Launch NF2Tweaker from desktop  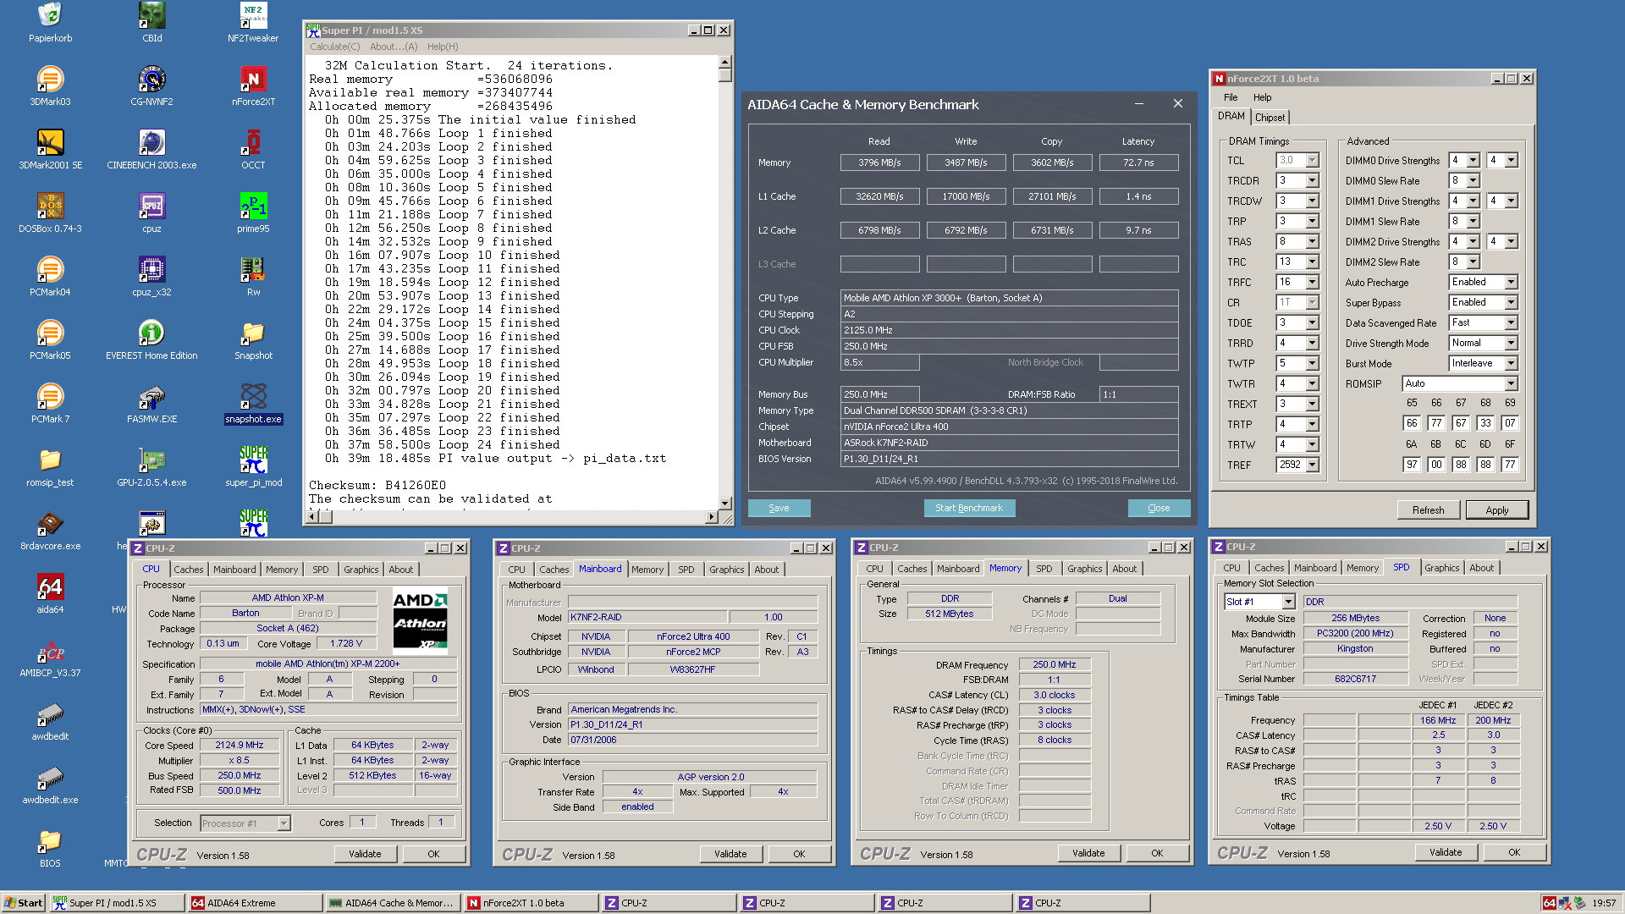tap(253, 23)
